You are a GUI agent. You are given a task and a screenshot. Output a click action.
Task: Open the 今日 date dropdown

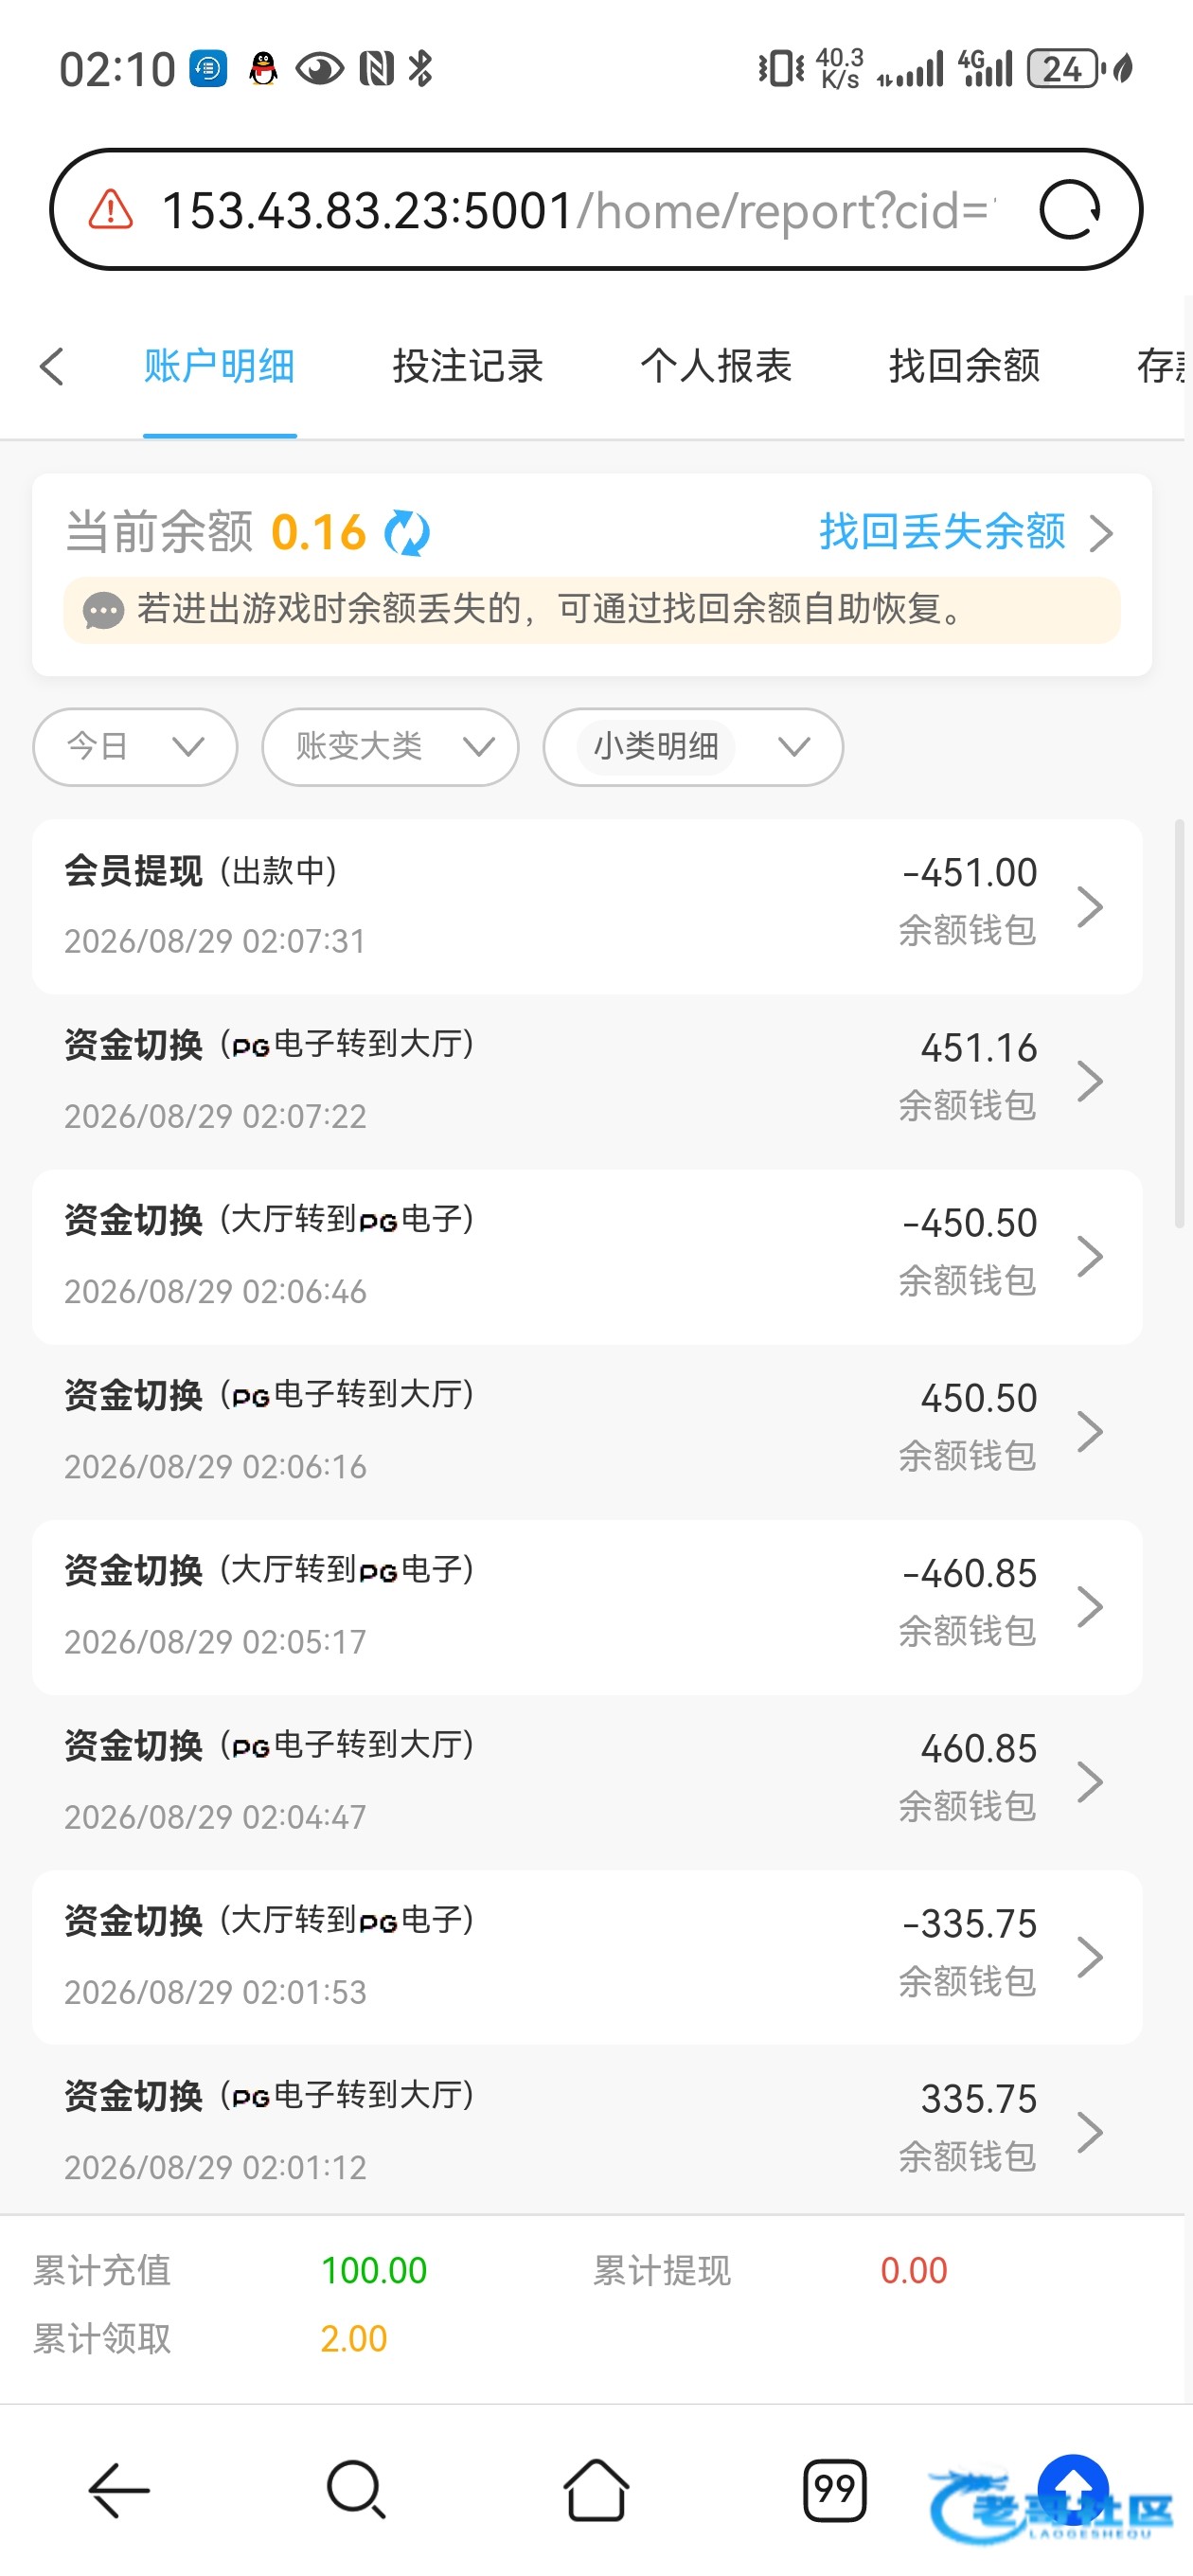(135, 747)
